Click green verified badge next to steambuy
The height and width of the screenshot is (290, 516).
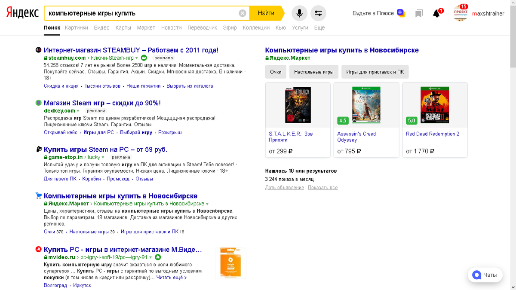pyautogui.click(x=144, y=58)
